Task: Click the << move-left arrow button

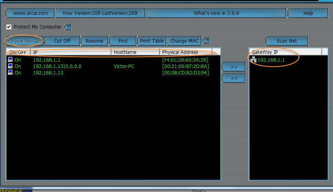Action: click(x=234, y=78)
